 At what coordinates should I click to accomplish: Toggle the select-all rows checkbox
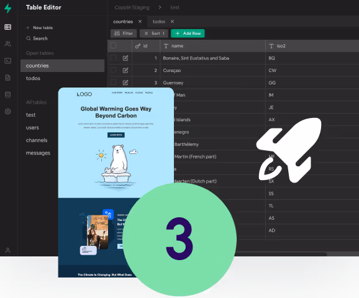click(113, 45)
